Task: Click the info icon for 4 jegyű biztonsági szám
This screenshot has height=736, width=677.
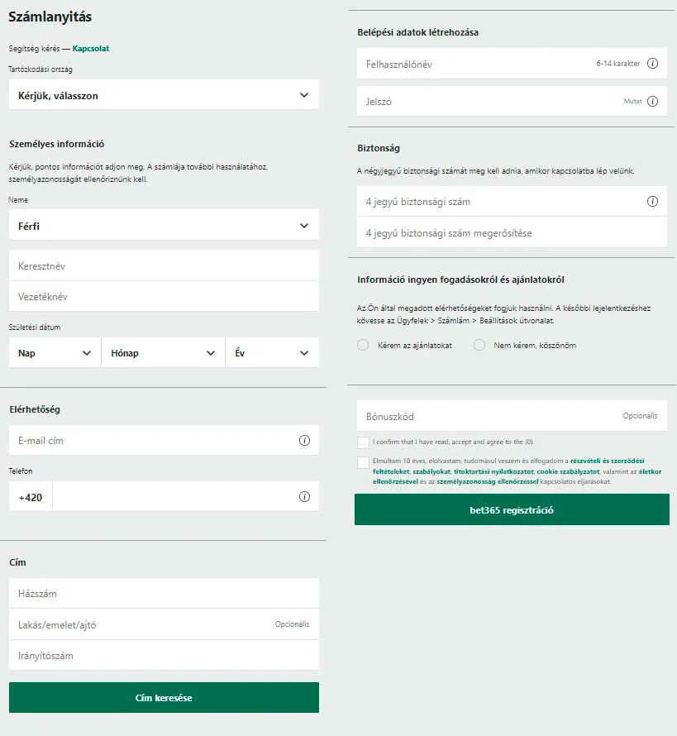Action: pyautogui.click(x=652, y=201)
